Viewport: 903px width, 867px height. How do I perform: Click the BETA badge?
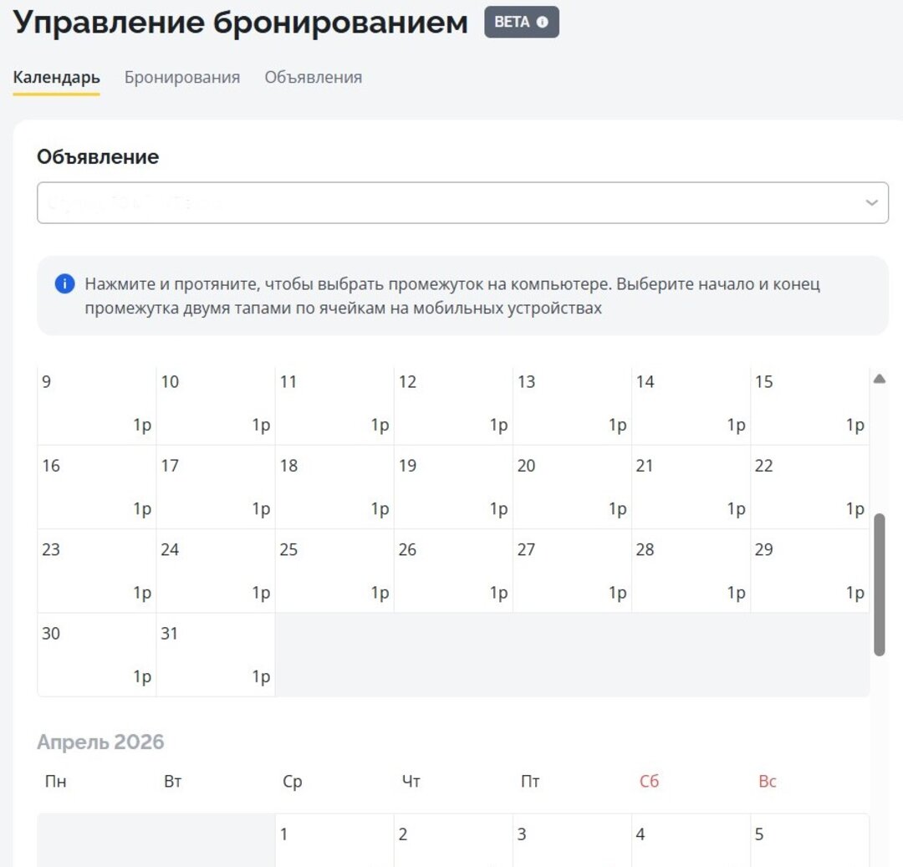coord(520,23)
